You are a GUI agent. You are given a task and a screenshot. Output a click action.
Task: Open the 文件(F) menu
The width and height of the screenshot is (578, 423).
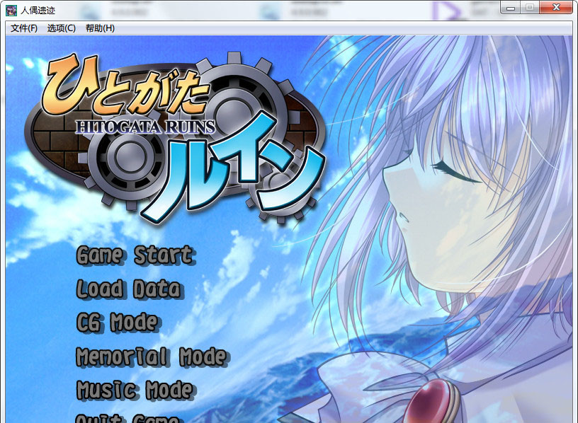pyautogui.click(x=24, y=28)
